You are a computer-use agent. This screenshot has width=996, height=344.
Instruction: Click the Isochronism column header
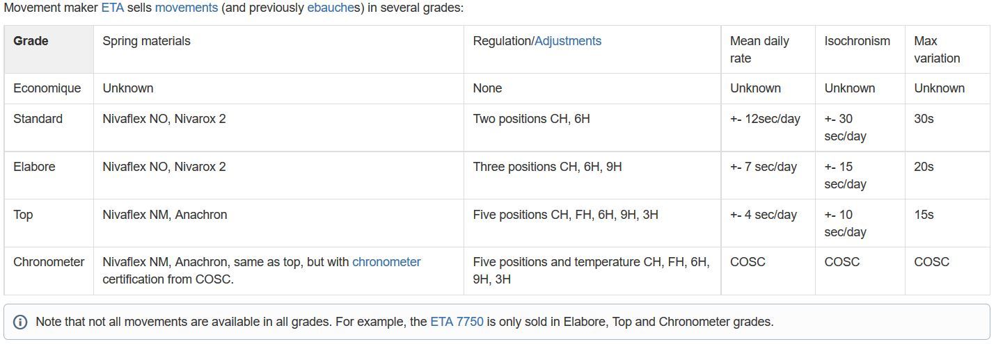point(860,49)
